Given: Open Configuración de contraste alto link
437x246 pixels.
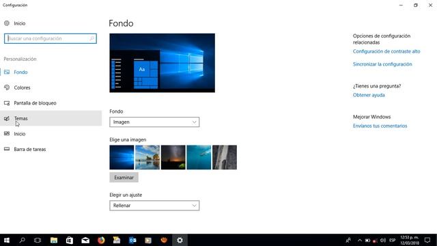Looking at the screenshot, I should tap(386, 51).
